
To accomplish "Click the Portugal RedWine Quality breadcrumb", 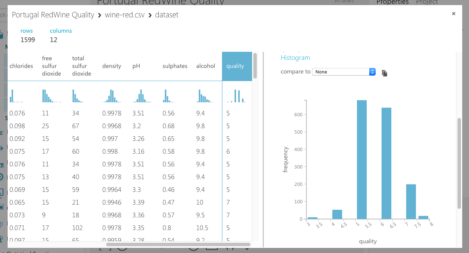I will 53,15.
